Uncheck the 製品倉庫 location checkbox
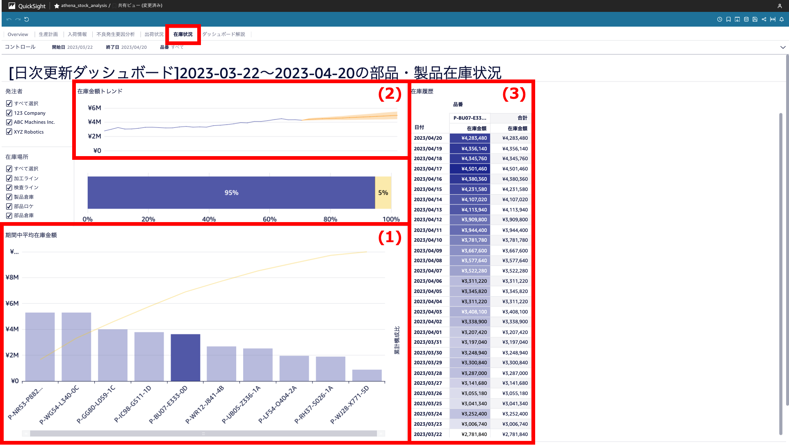Screen dimensions: 789x445 tap(9, 197)
